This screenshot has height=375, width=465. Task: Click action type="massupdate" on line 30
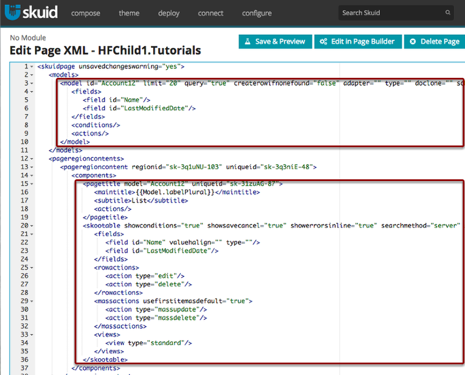pos(156,310)
